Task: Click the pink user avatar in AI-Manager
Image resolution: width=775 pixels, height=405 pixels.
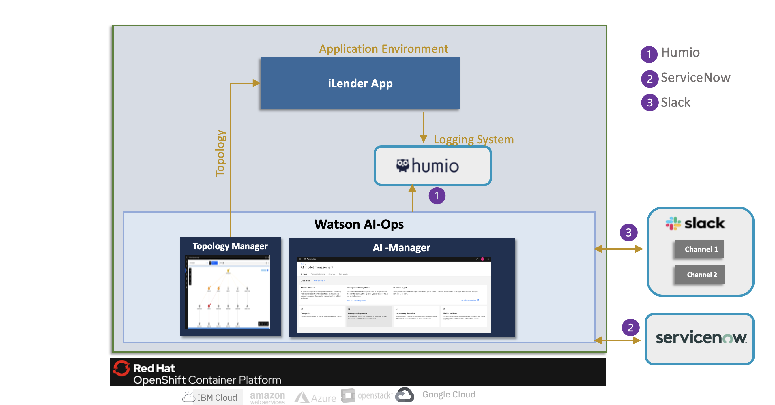Action: [482, 259]
